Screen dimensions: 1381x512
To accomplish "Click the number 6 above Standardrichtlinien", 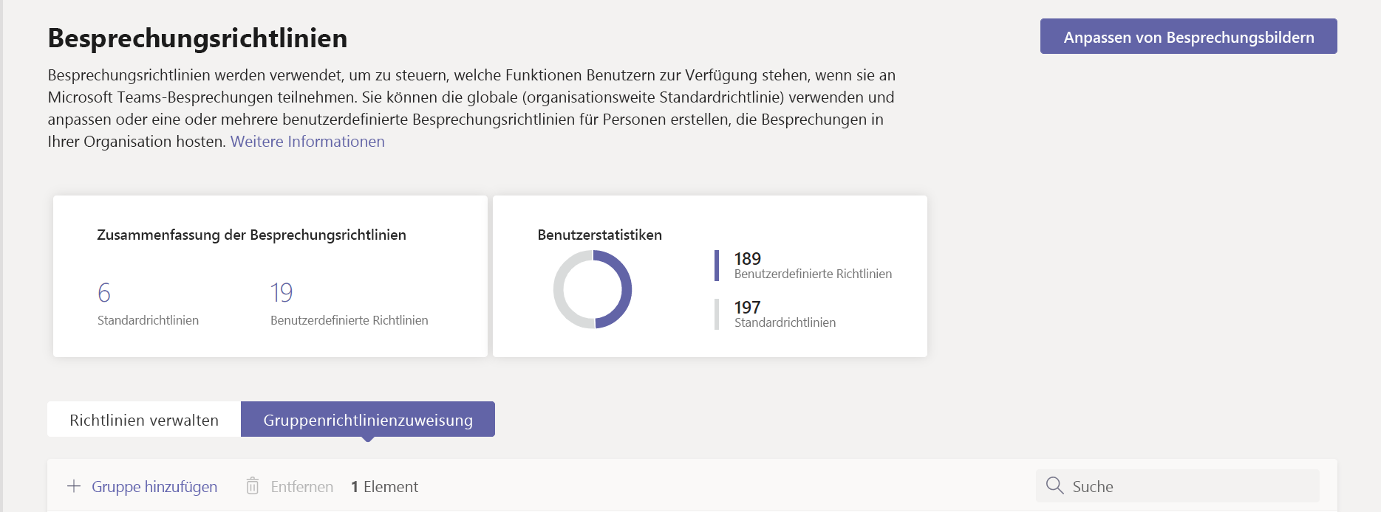I will [104, 293].
